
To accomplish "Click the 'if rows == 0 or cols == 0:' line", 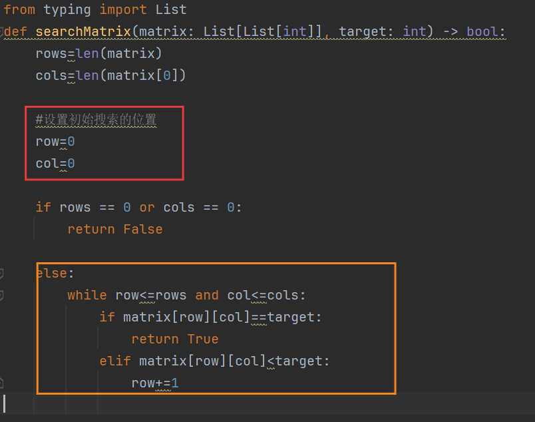I will pos(139,207).
